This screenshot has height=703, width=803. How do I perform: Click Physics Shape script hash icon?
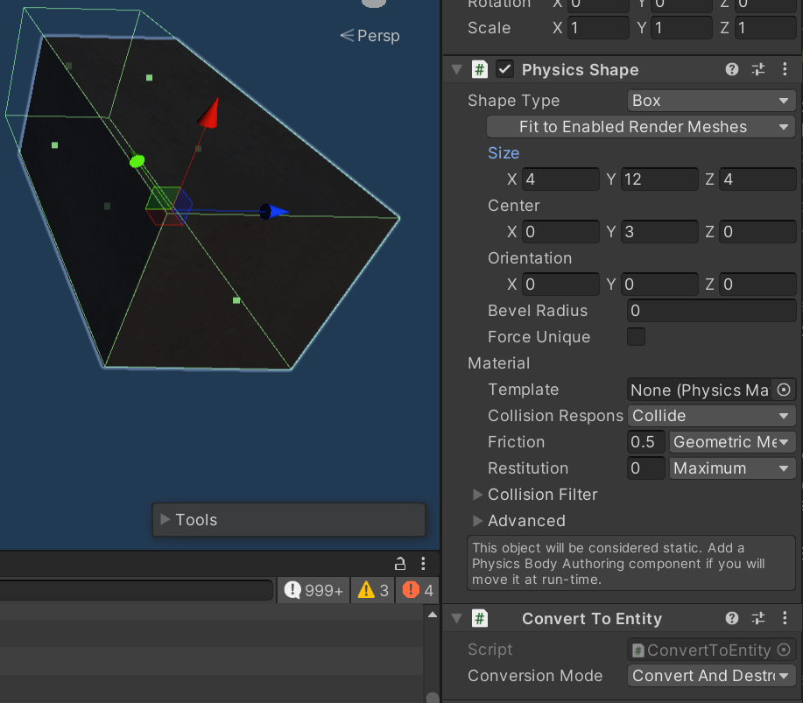coord(480,69)
